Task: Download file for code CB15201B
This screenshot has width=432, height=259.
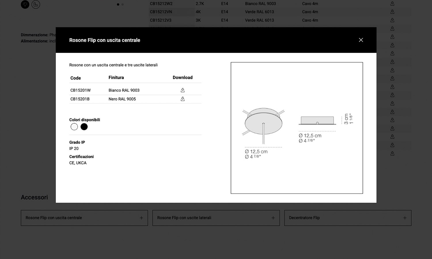Action: (183, 99)
